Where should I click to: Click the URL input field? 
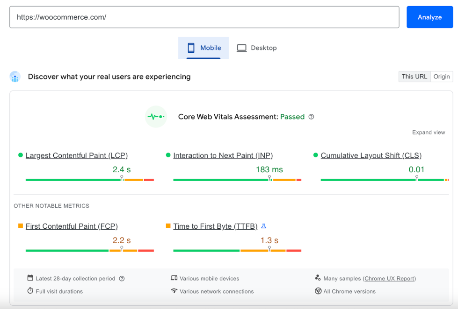click(204, 17)
